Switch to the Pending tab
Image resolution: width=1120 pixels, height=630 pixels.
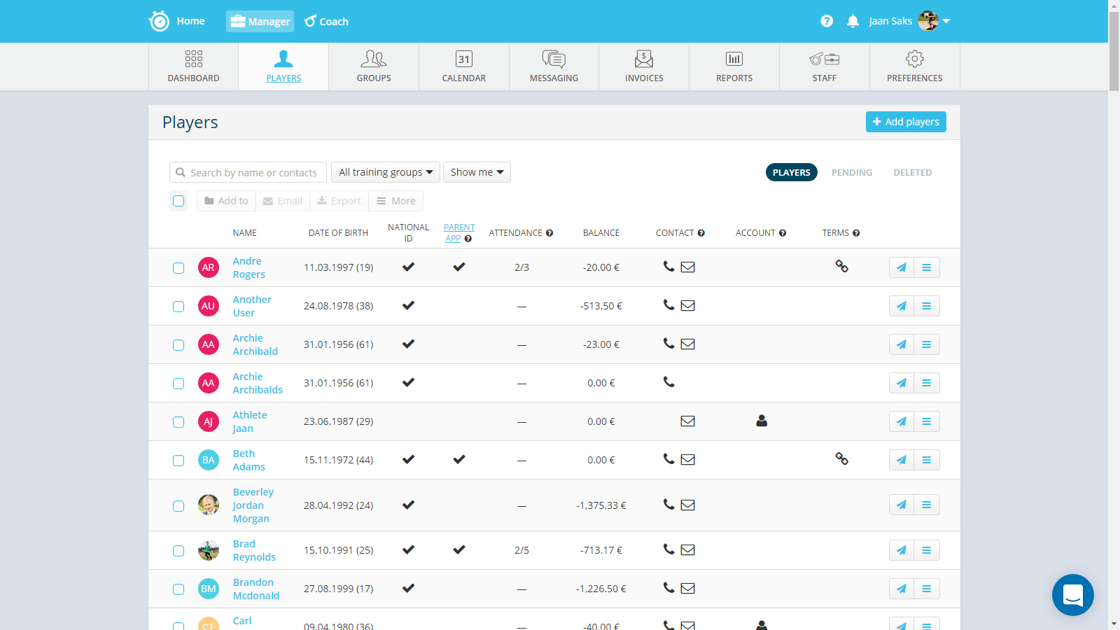pyautogui.click(x=851, y=172)
